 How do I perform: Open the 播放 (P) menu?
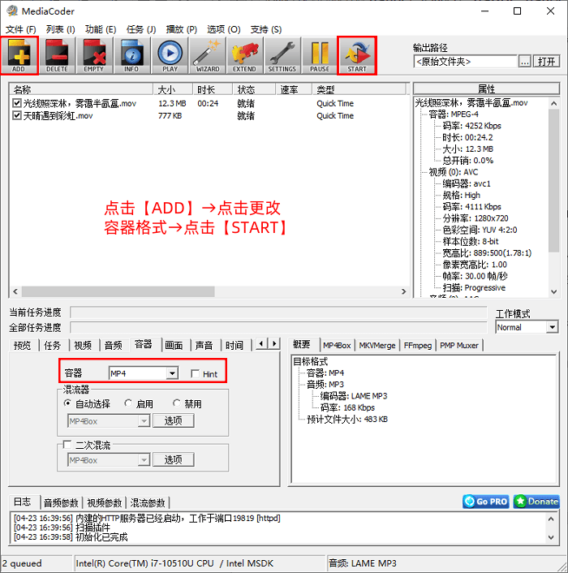pyautogui.click(x=181, y=29)
